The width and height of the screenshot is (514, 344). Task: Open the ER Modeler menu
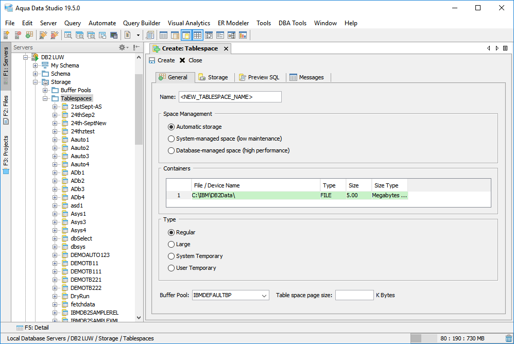tap(233, 23)
